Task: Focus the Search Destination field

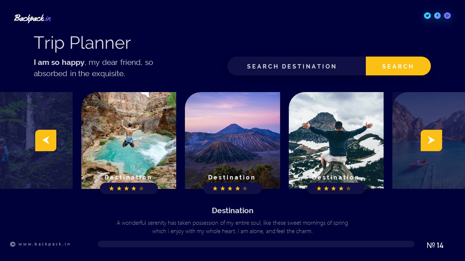Action: [296, 66]
